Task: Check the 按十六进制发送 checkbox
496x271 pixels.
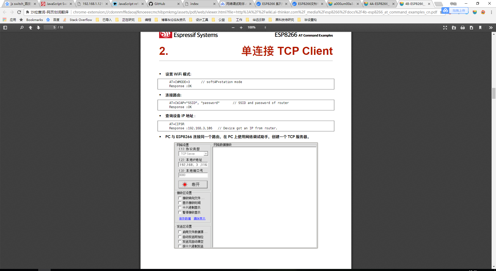Action: coord(180,246)
